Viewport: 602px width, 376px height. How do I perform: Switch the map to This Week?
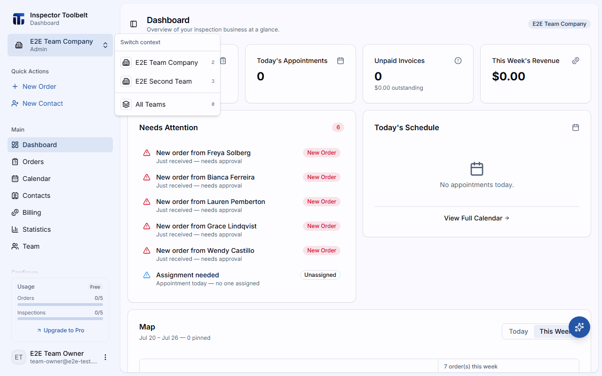coord(555,331)
